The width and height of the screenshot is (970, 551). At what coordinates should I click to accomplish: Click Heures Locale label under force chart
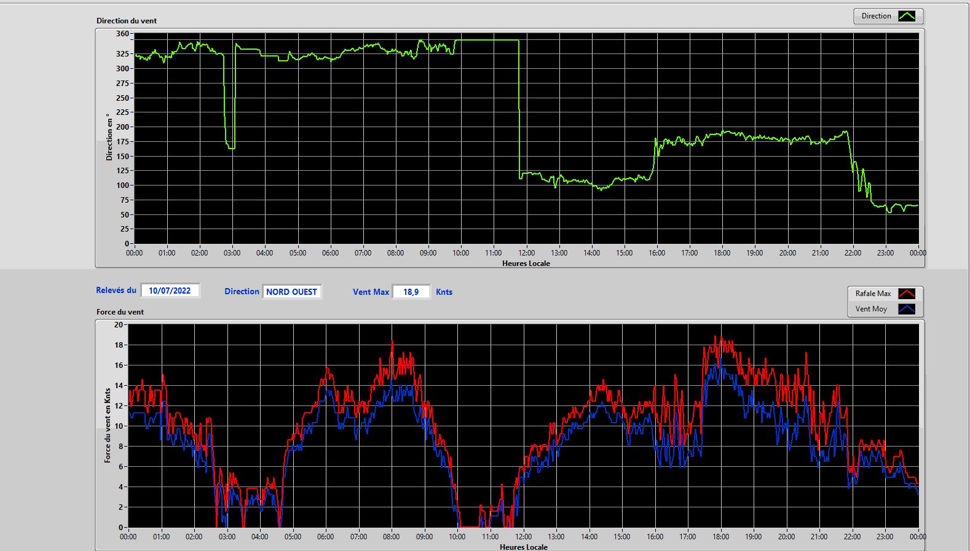(x=524, y=547)
